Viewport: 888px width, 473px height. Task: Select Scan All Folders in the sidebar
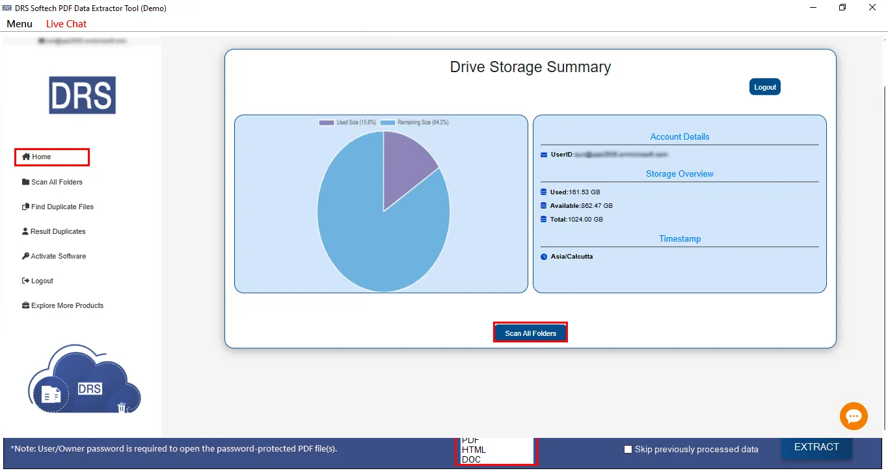point(52,182)
